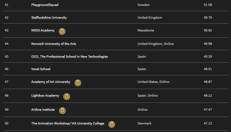Click the score 50.79 for Staffordshire
The width and height of the screenshot is (231, 132).
(208, 18)
